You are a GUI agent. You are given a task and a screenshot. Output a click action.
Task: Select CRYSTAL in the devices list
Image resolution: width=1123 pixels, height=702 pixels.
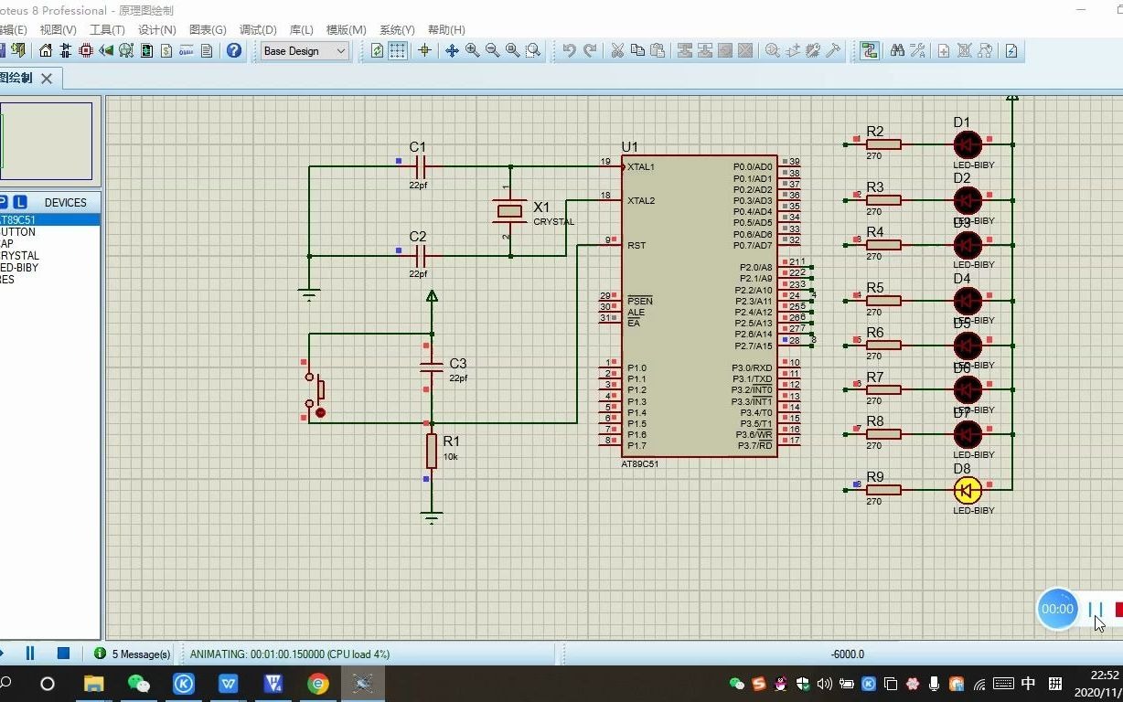(x=18, y=256)
